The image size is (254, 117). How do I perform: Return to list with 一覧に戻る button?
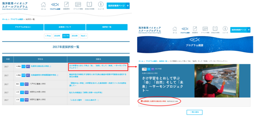click(x=194, y=112)
